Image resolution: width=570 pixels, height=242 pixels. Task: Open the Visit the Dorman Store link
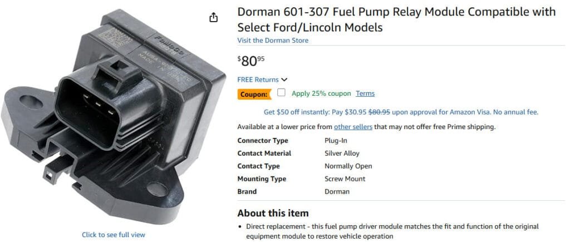[273, 41]
